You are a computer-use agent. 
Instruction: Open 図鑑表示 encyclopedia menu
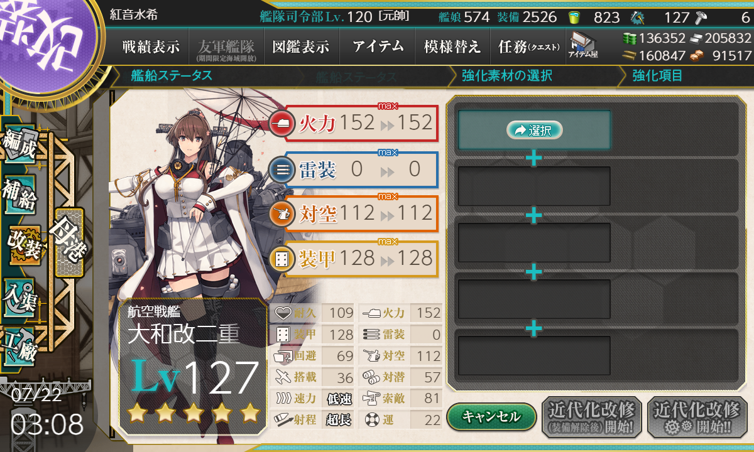[301, 47]
